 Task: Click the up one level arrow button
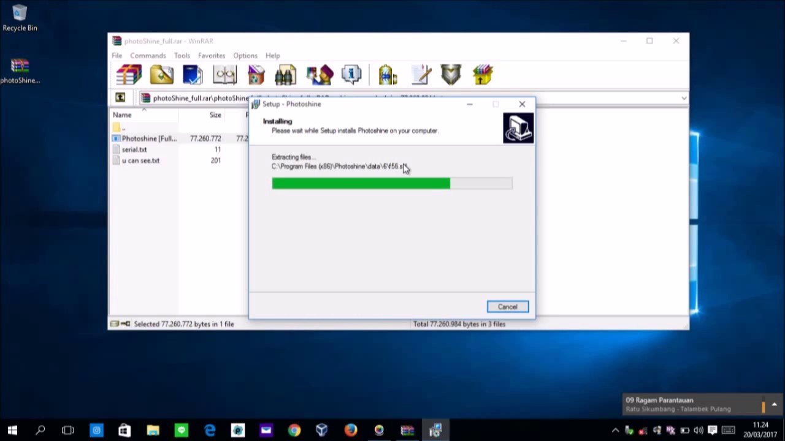(120, 97)
